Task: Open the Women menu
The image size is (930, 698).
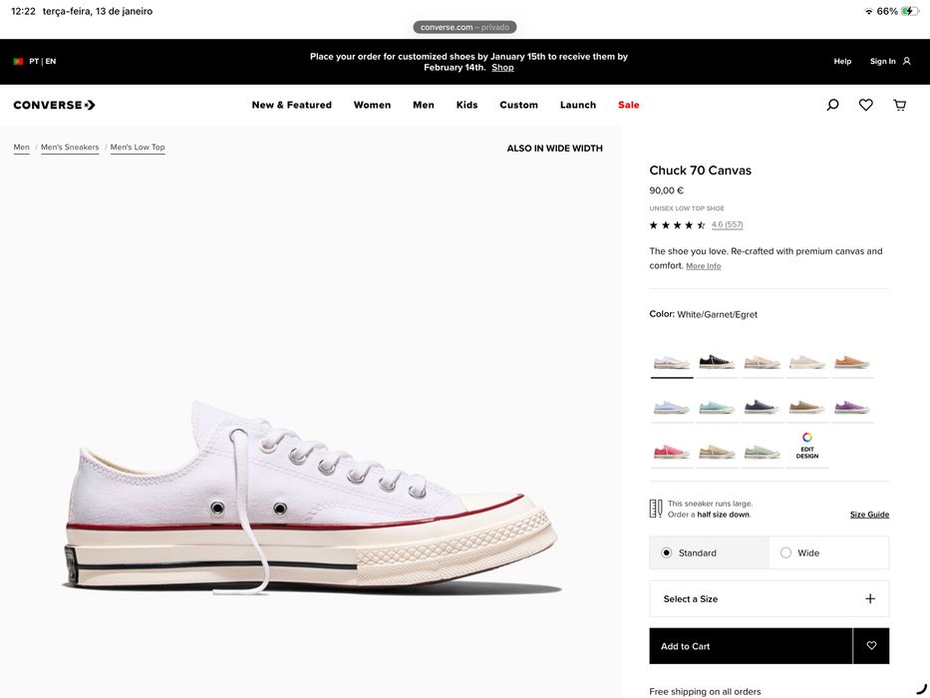Action: [x=372, y=105]
